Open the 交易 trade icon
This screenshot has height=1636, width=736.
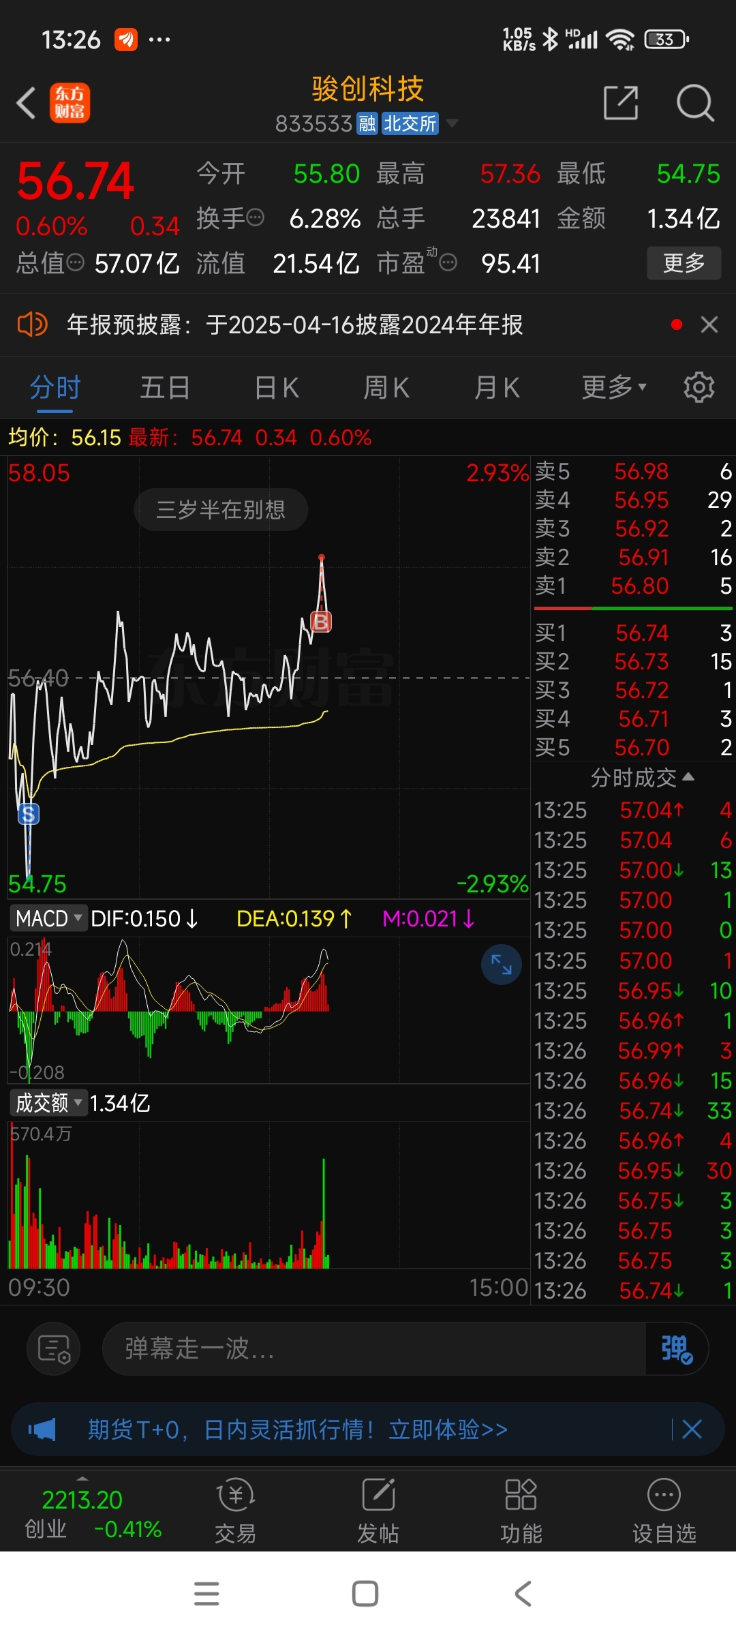235,1510
